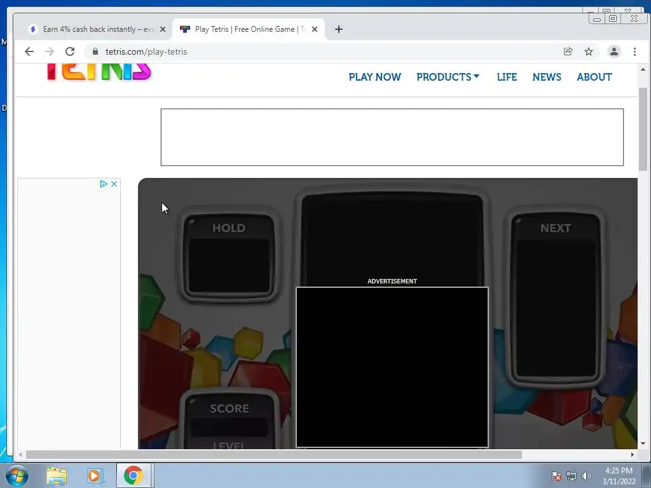
Task: Open Chrome's three-dot menu
Action: pos(634,51)
